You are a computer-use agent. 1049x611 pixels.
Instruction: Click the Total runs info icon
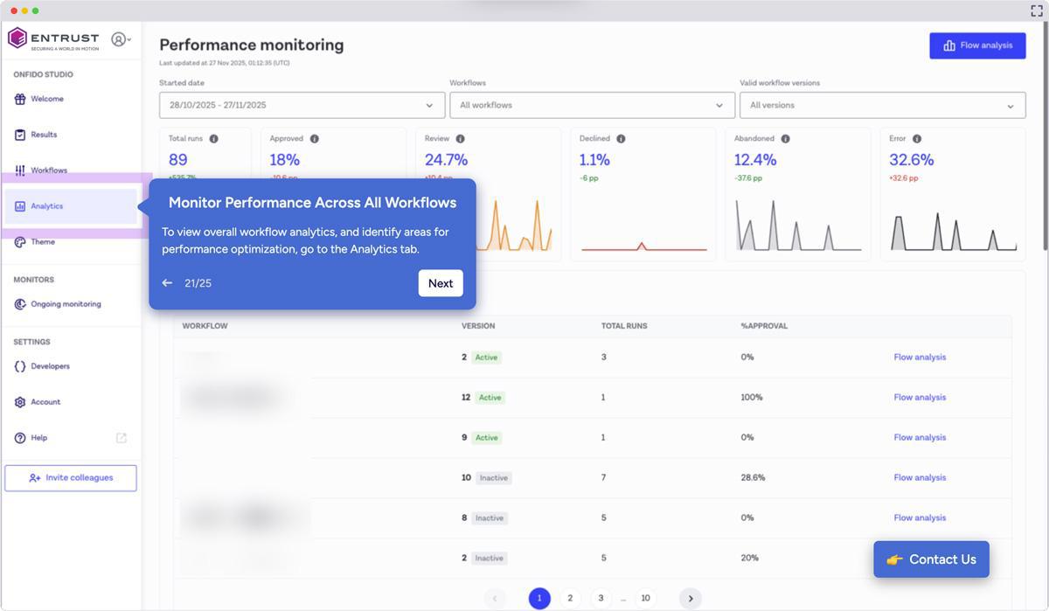(x=214, y=139)
